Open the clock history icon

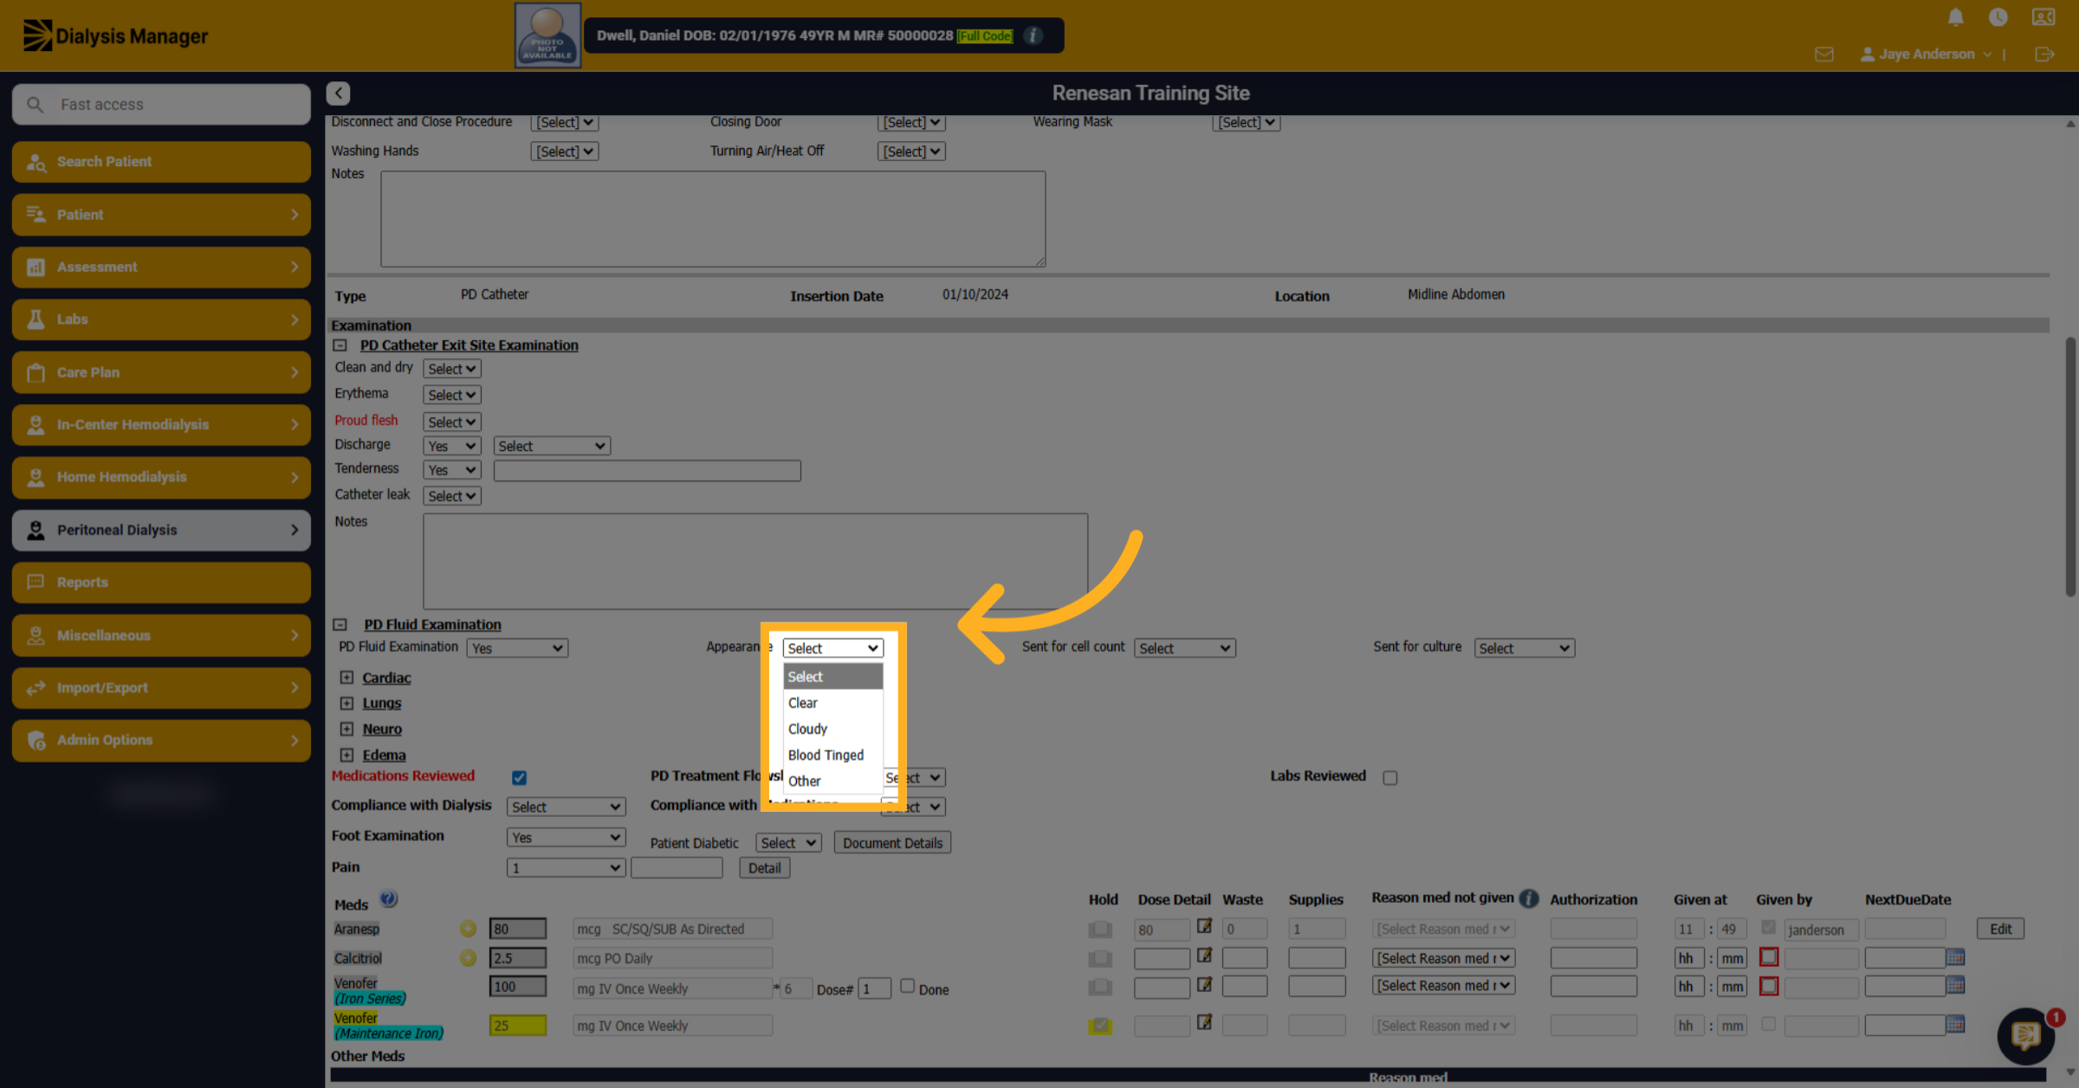point(1998,17)
